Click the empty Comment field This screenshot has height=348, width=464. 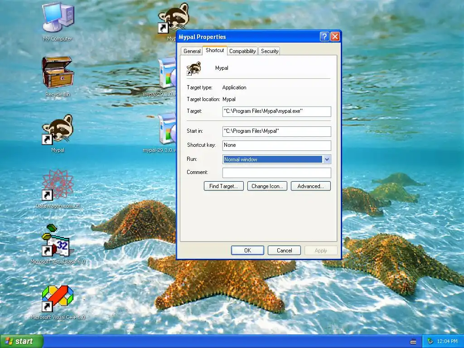point(277,173)
